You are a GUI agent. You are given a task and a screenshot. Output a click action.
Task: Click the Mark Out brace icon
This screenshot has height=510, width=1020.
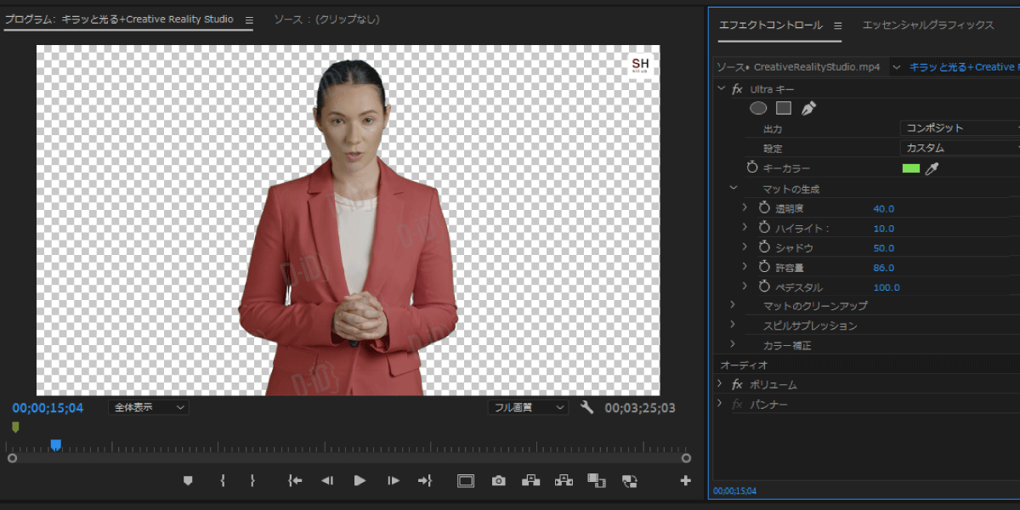click(x=252, y=481)
